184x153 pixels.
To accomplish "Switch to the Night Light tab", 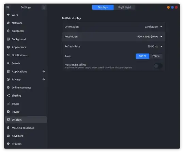I will [124, 7].
